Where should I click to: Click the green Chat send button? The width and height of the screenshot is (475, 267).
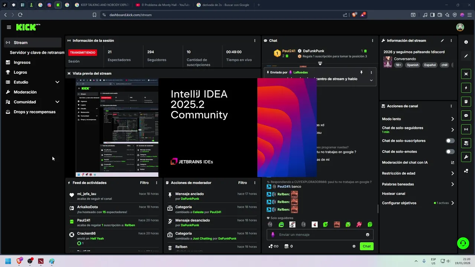click(x=367, y=246)
